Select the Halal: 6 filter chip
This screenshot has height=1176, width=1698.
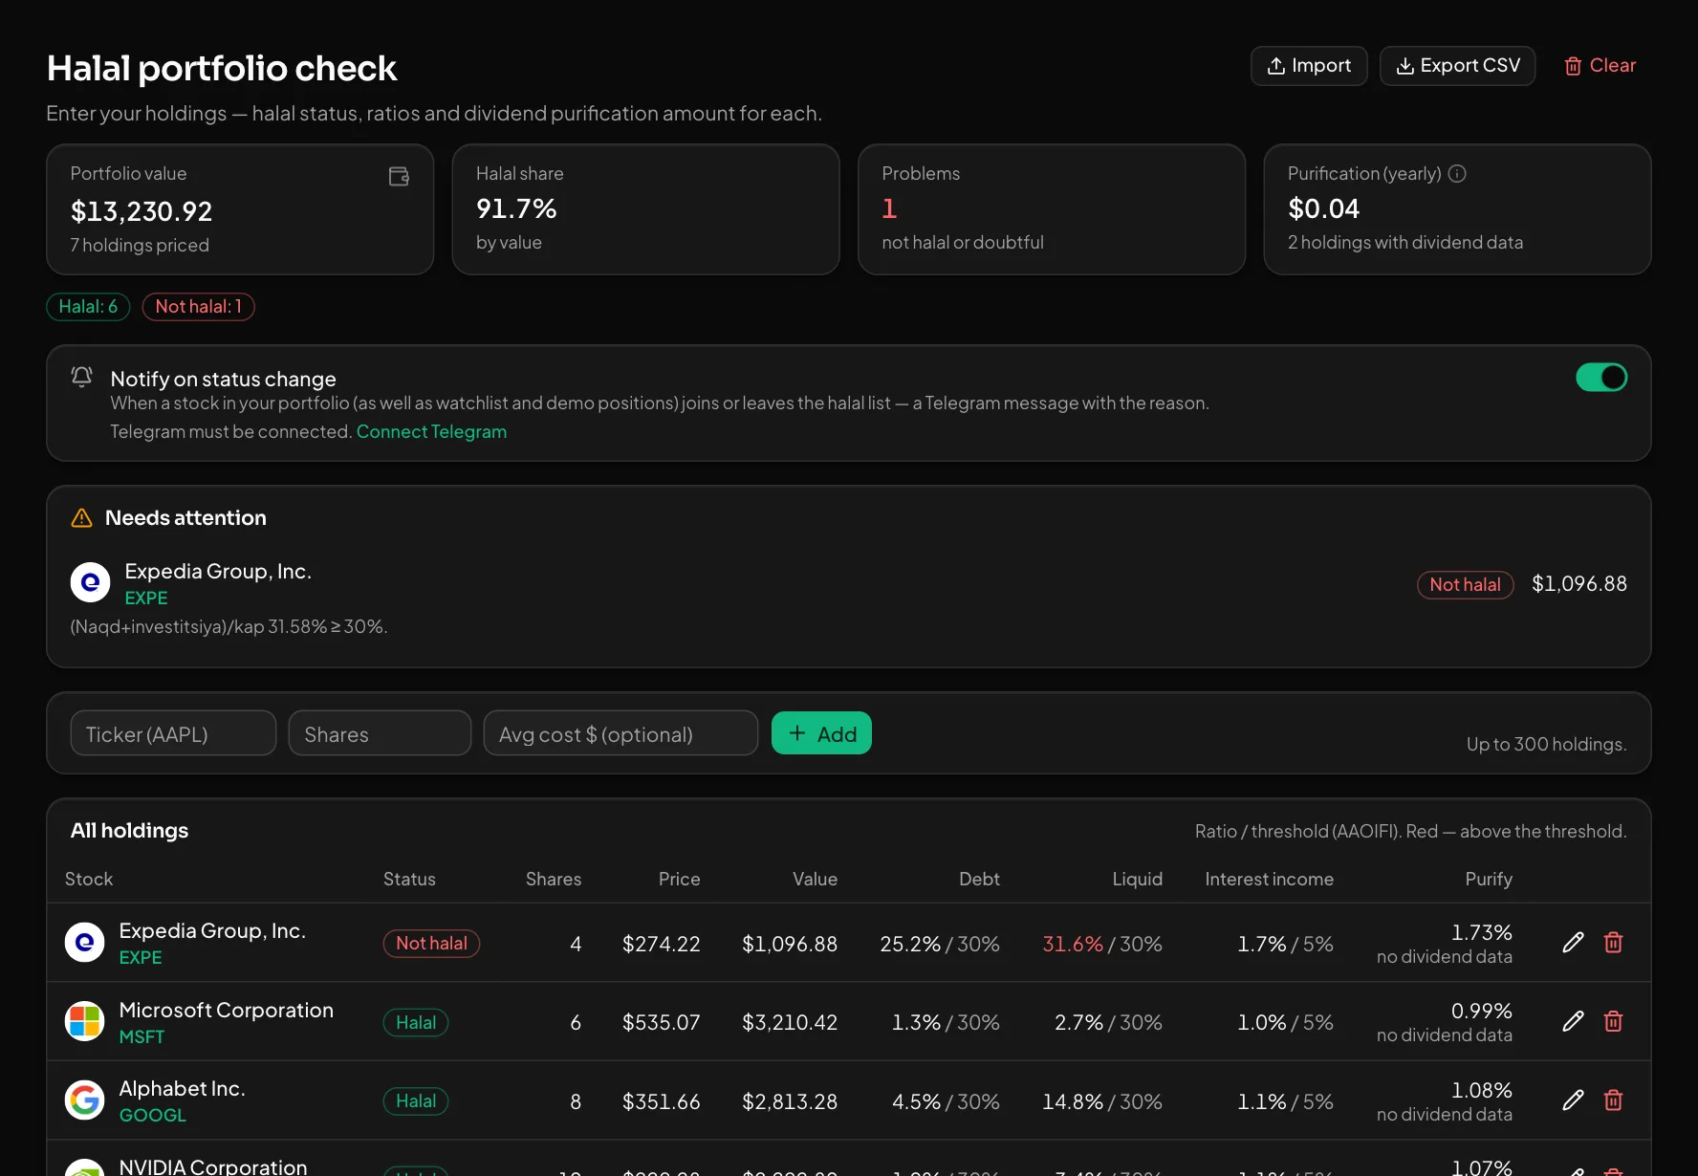click(x=88, y=307)
